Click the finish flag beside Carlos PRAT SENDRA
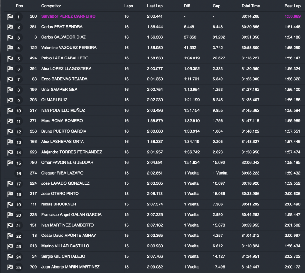Image resolution: width=305 pixels, height=273 pixels. [x=10, y=27]
